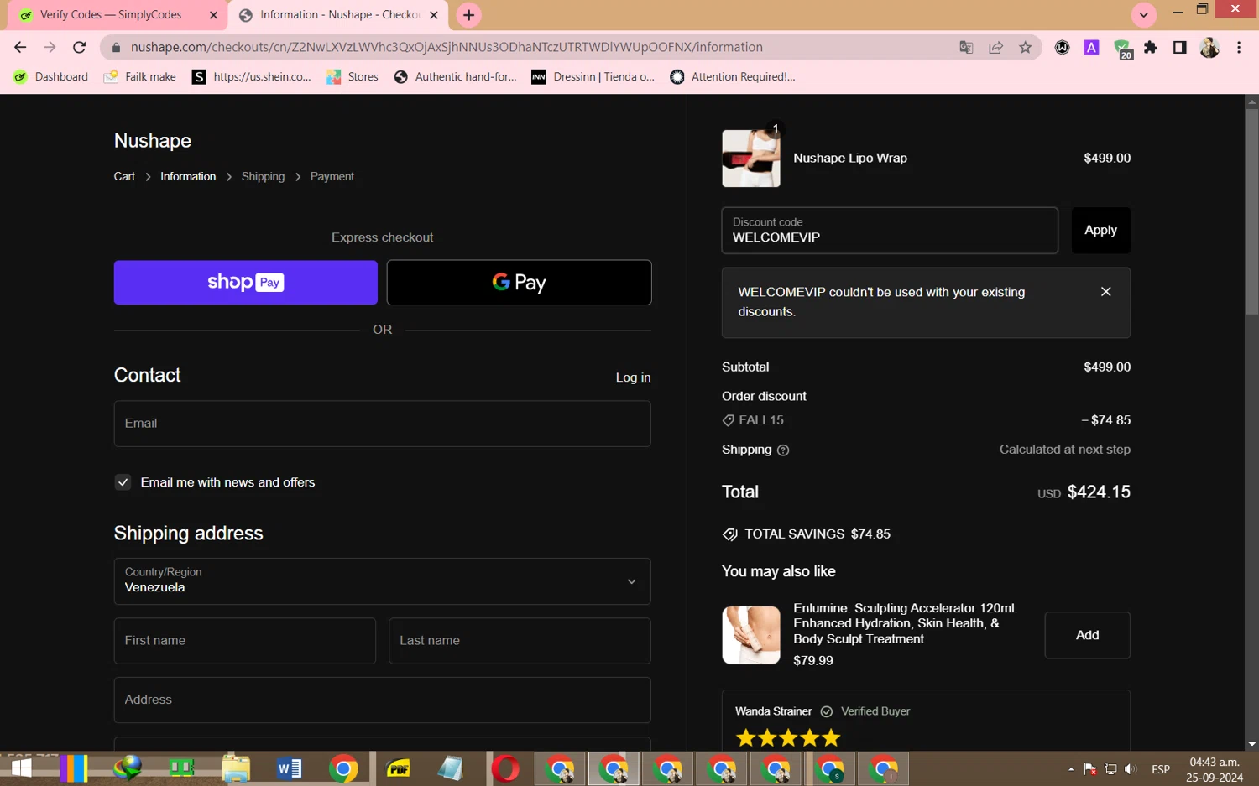Open the Google Translate page icon
Image resolution: width=1259 pixels, height=786 pixels.
(x=966, y=48)
